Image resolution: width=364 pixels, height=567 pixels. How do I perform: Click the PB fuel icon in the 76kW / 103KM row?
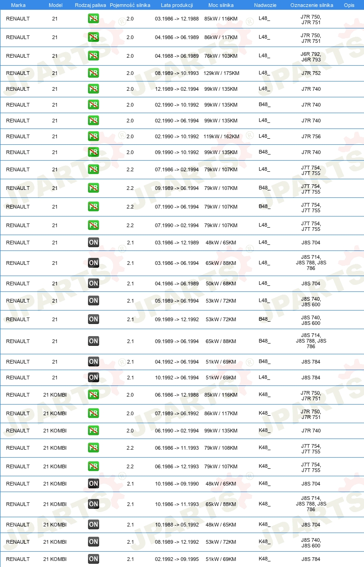pyautogui.click(x=94, y=56)
